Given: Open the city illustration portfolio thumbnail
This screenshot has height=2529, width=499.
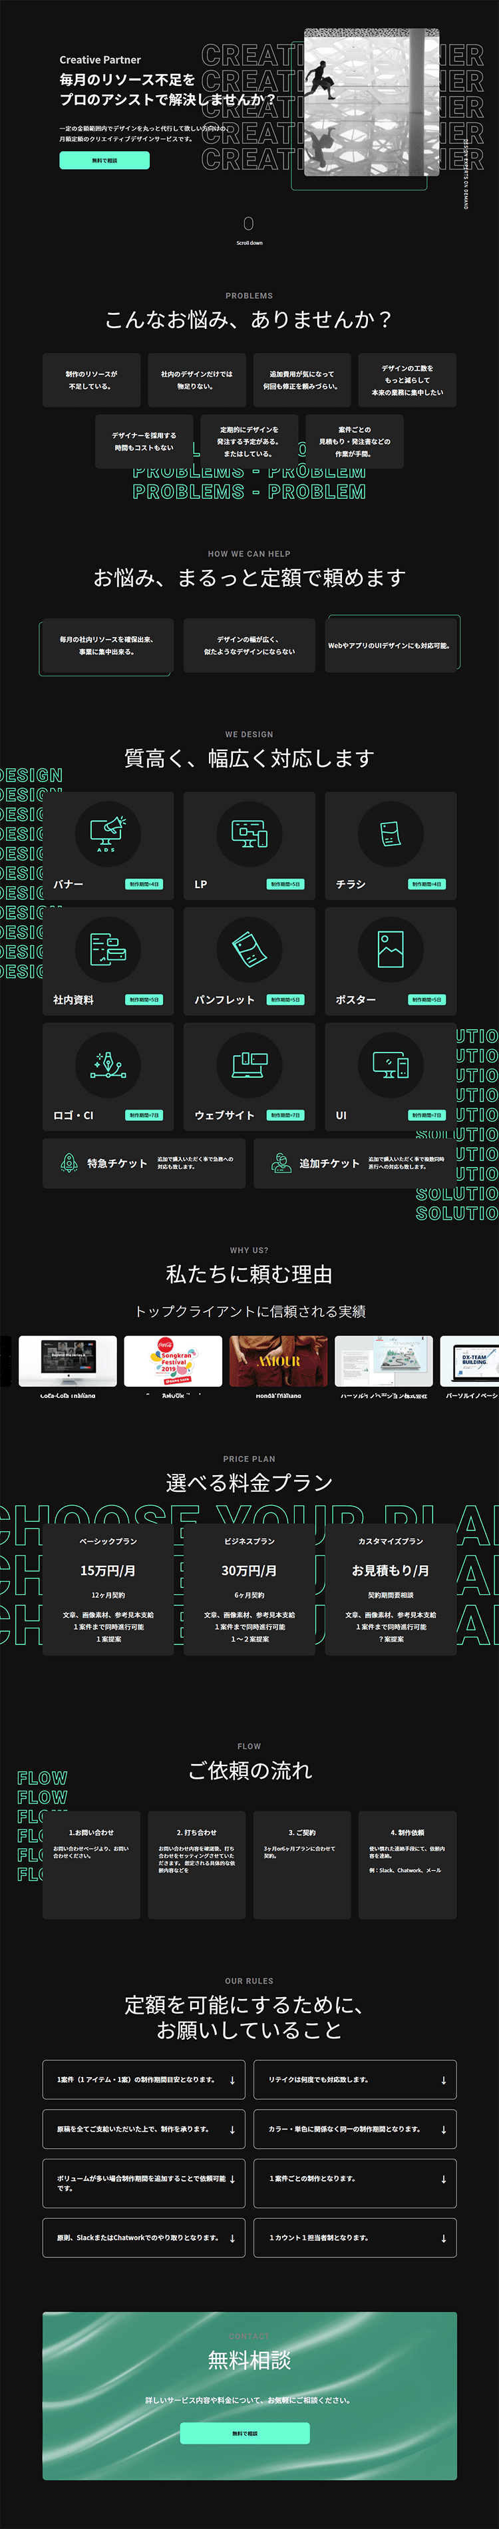Looking at the screenshot, I should pyautogui.click(x=383, y=1361).
